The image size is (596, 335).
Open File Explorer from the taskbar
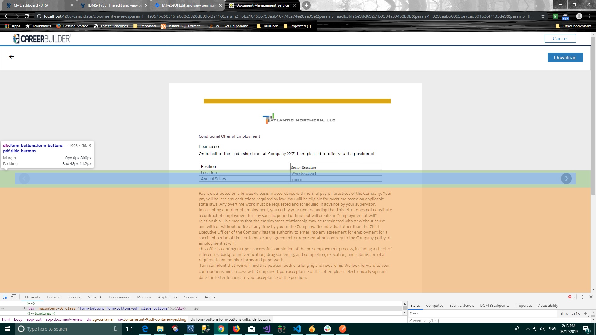[x=160, y=329]
